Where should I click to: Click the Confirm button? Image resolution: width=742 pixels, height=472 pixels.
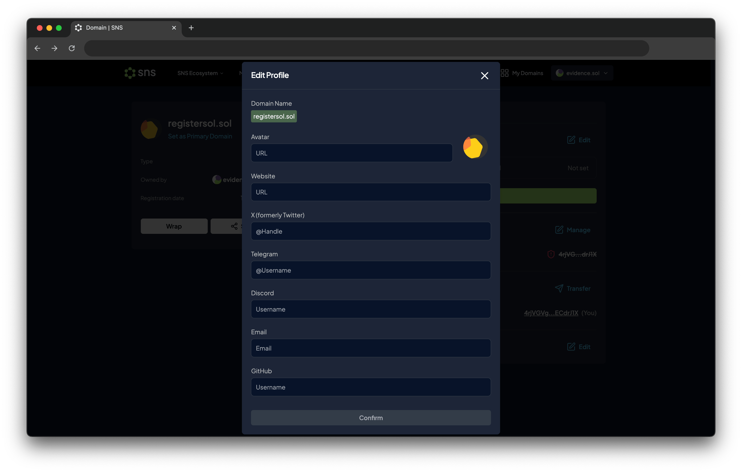(371, 418)
